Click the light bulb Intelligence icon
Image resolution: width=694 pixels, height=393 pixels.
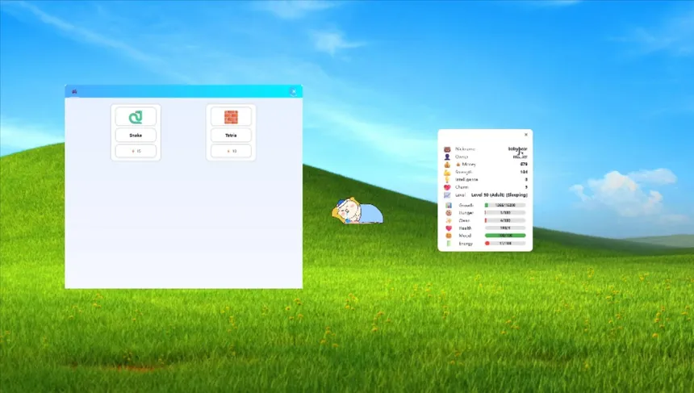(x=447, y=180)
